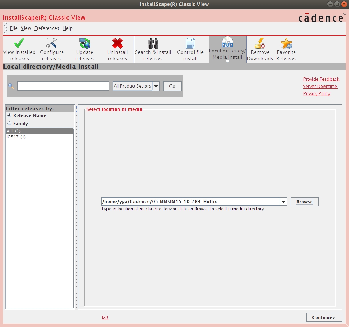The height and width of the screenshot is (327, 349).
Task: Open Control file install
Action: (190, 49)
